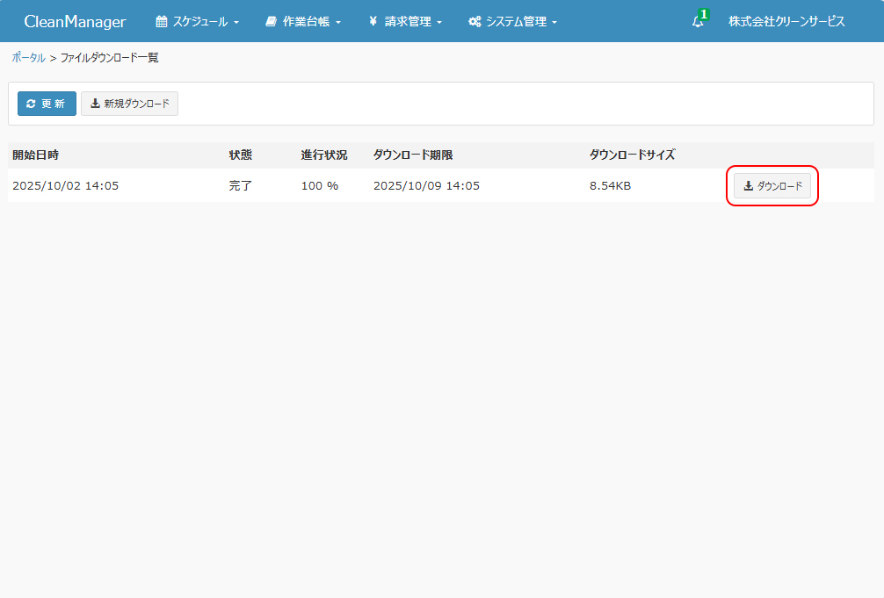The image size is (884, 598).
Task: Click the CleanManager logo
Action: tap(75, 22)
